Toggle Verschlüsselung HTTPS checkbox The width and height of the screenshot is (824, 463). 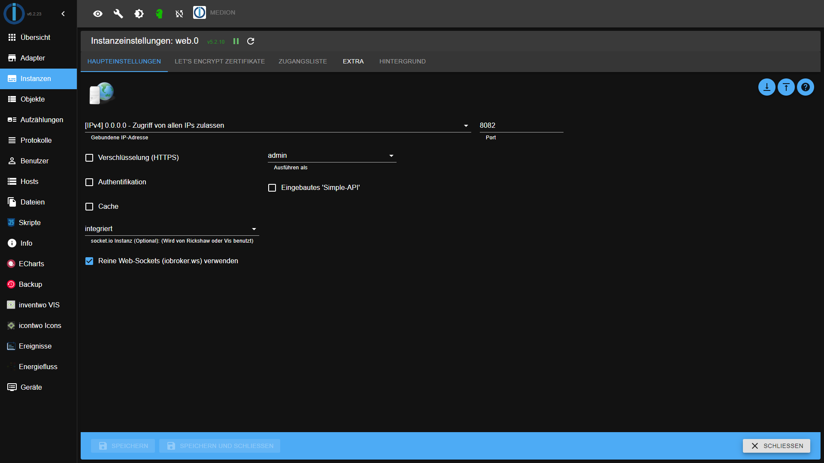[x=89, y=158]
